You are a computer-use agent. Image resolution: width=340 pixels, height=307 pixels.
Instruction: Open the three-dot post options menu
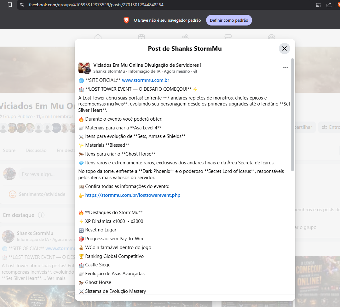(285, 68)
